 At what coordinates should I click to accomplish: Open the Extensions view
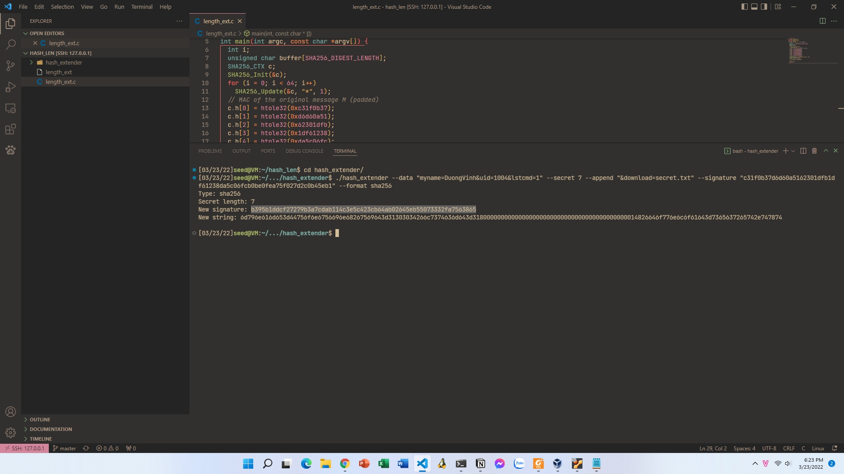(11, 129)
